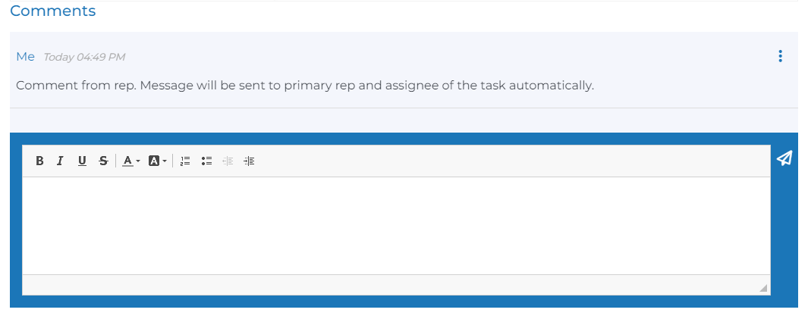The image size is (808, 319).
Task: Apply underline formatting to comment text
Action: click(82, 161)
